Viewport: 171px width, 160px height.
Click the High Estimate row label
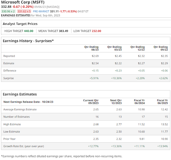12,124
